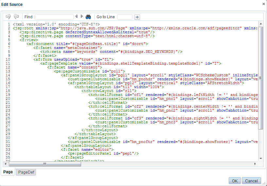Click the horizontal scrollbar thumb

(x=45, y=164)
